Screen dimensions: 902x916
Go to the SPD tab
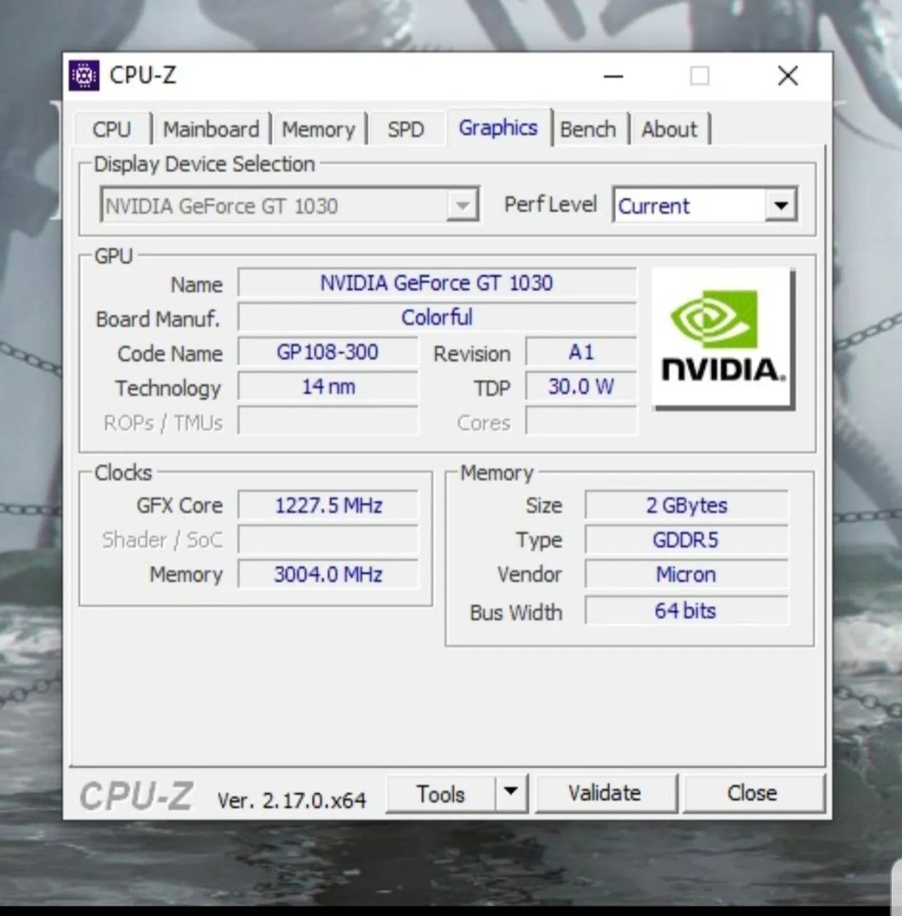(x=406, y=130)
